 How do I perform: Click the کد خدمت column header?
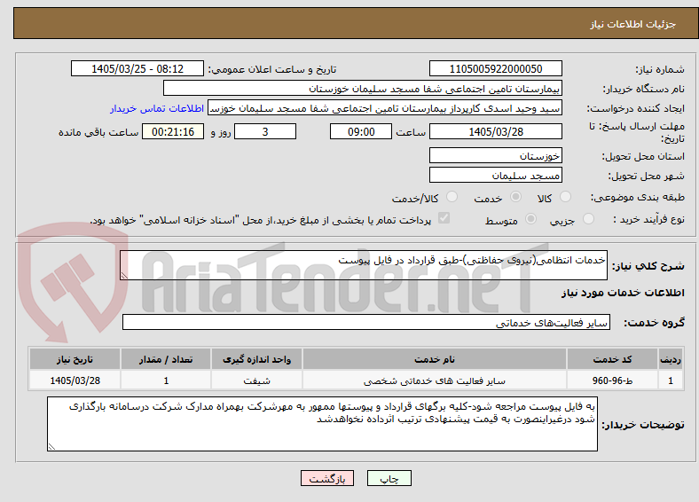click(613, 359)
